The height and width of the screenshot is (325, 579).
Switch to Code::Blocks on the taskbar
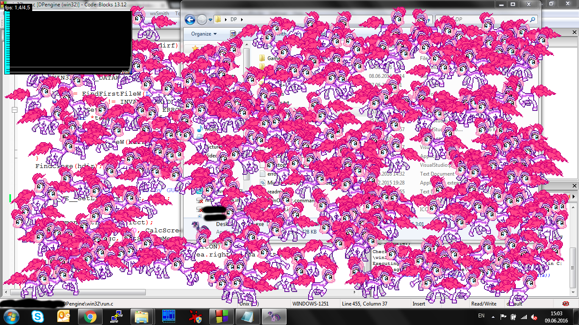pos(221,317)
